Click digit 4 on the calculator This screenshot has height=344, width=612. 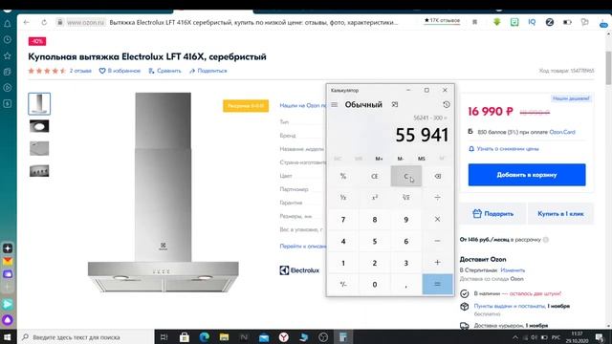[343, 241]
